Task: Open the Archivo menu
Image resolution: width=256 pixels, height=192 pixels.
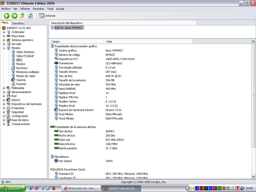Action: pyautogui.click(x=6, y=9)
